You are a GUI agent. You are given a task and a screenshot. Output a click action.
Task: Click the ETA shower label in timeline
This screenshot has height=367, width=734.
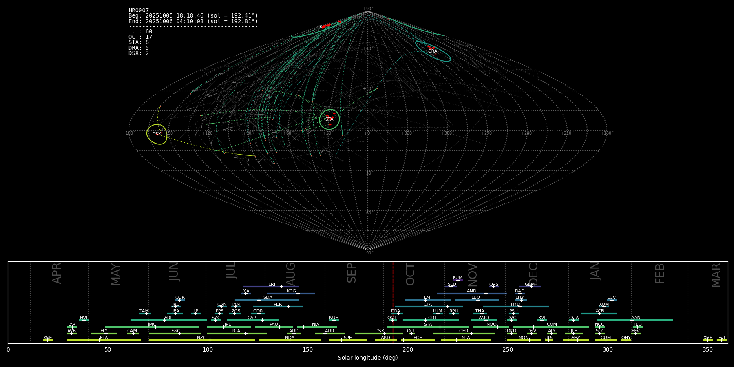pyautogui.click(x=104, y=338)
